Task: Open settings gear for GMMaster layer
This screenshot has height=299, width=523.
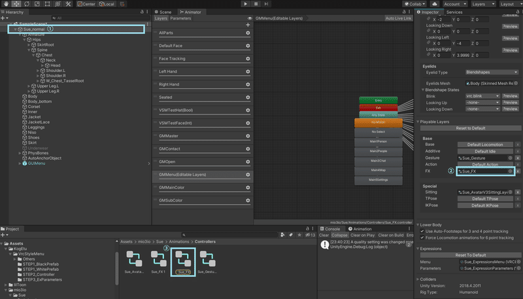Action: (248, 136)
